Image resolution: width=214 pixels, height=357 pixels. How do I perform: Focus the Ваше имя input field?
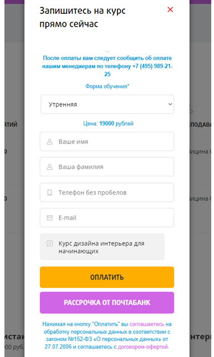(x=107, y=141)
